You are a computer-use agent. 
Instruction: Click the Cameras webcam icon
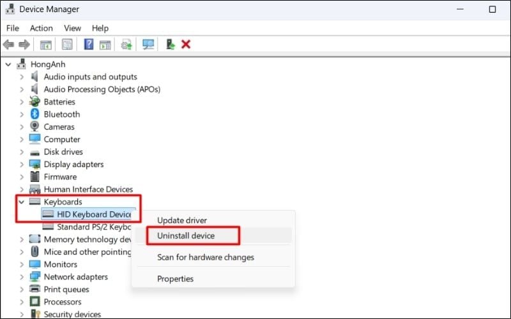point(34,126)
